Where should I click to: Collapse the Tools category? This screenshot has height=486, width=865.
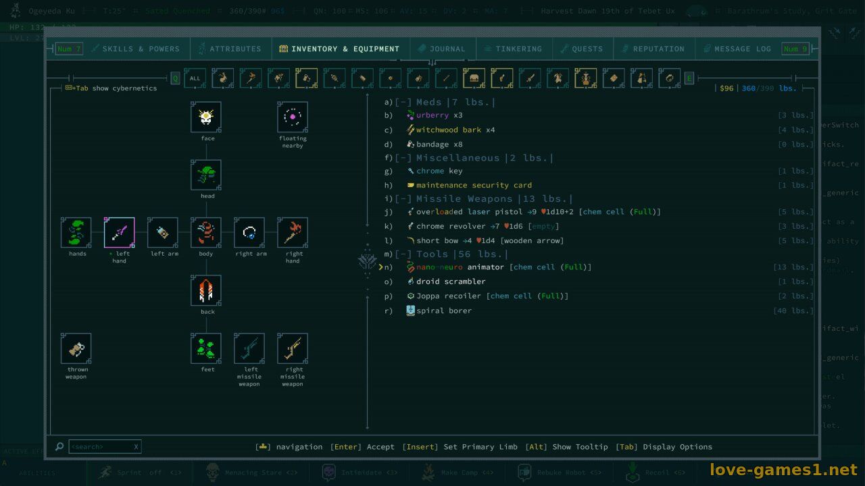pyautogui.click(x=403, y=254)
